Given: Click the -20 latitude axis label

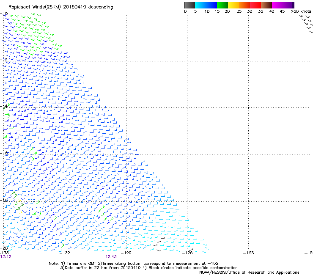Looking at the screenshot, I should 4,248.
